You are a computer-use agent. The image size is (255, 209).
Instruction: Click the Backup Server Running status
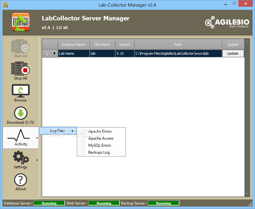(164, 203)
